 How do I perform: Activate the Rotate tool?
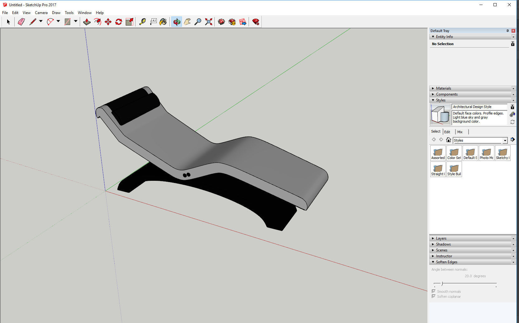[119, 22]
